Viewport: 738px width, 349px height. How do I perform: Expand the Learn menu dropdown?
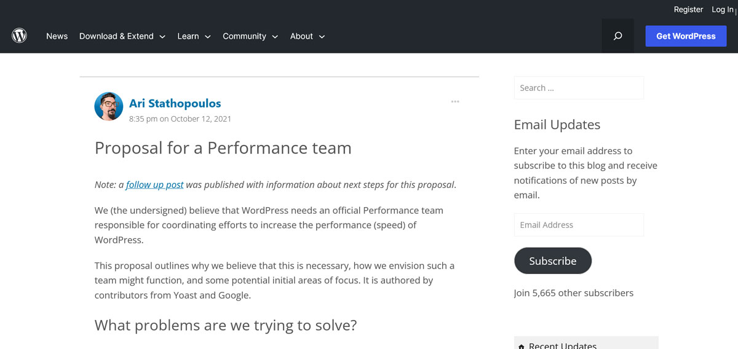[x=194, y=36]
